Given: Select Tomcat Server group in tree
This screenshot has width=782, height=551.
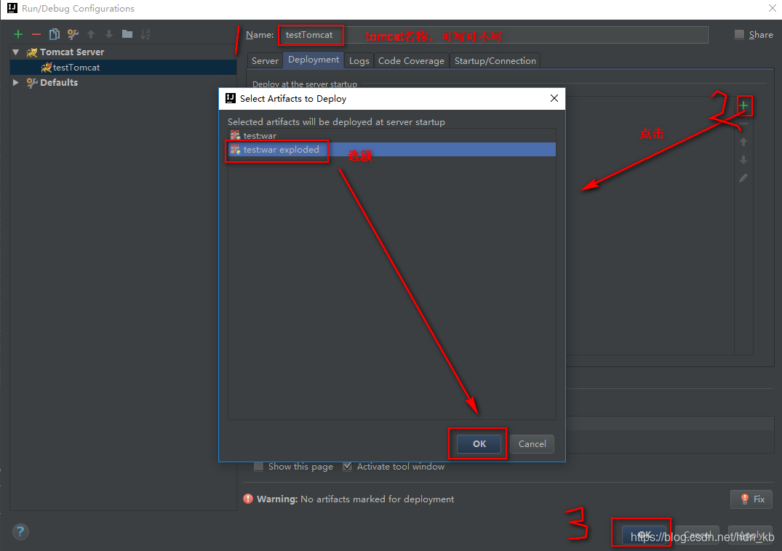Looking at the screenshot, I should (72, 52).
